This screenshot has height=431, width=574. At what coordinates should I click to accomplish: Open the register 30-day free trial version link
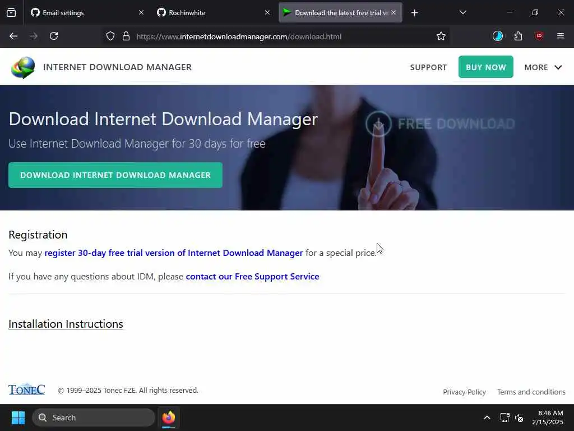point(174,253)
